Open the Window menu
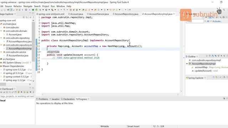This screenshot has width=228, height=128. (x=61, y=6)
